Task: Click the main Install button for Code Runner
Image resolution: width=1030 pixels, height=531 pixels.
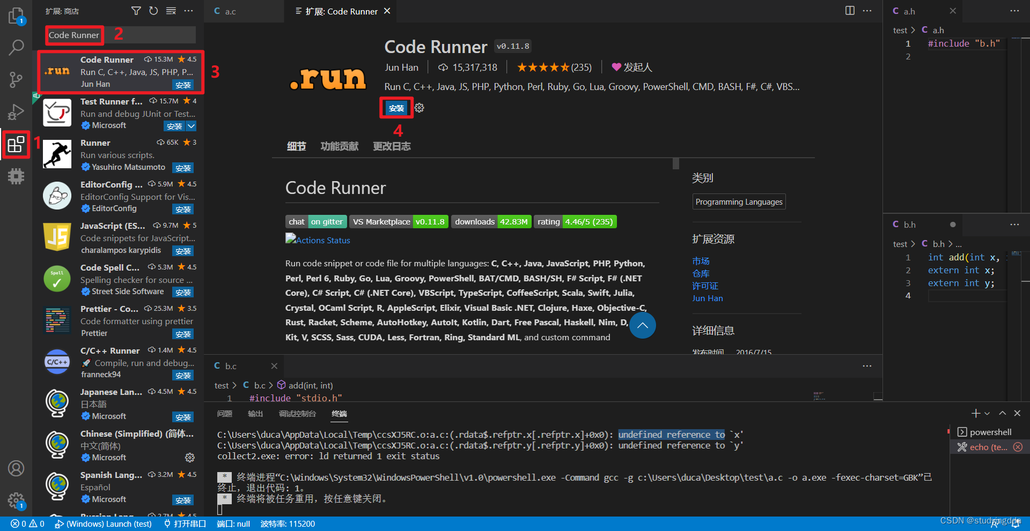Action: [396, 108]
